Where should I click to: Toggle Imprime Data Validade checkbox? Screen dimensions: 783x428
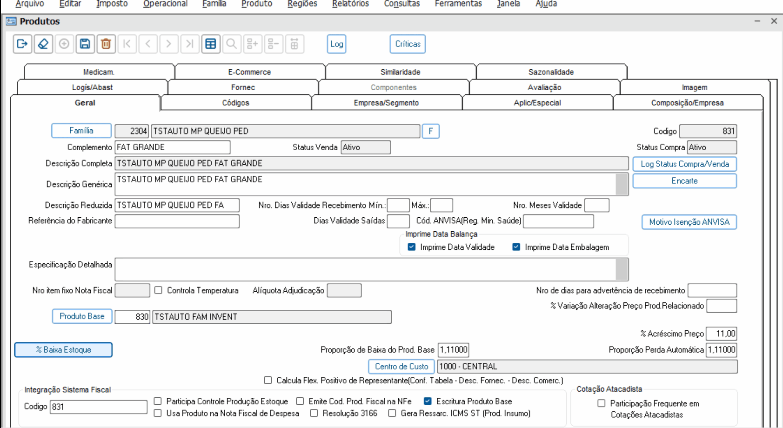coord(411,247)
